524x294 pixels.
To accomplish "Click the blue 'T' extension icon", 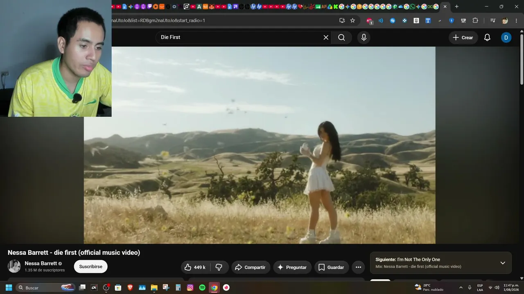I will [428, 20].
